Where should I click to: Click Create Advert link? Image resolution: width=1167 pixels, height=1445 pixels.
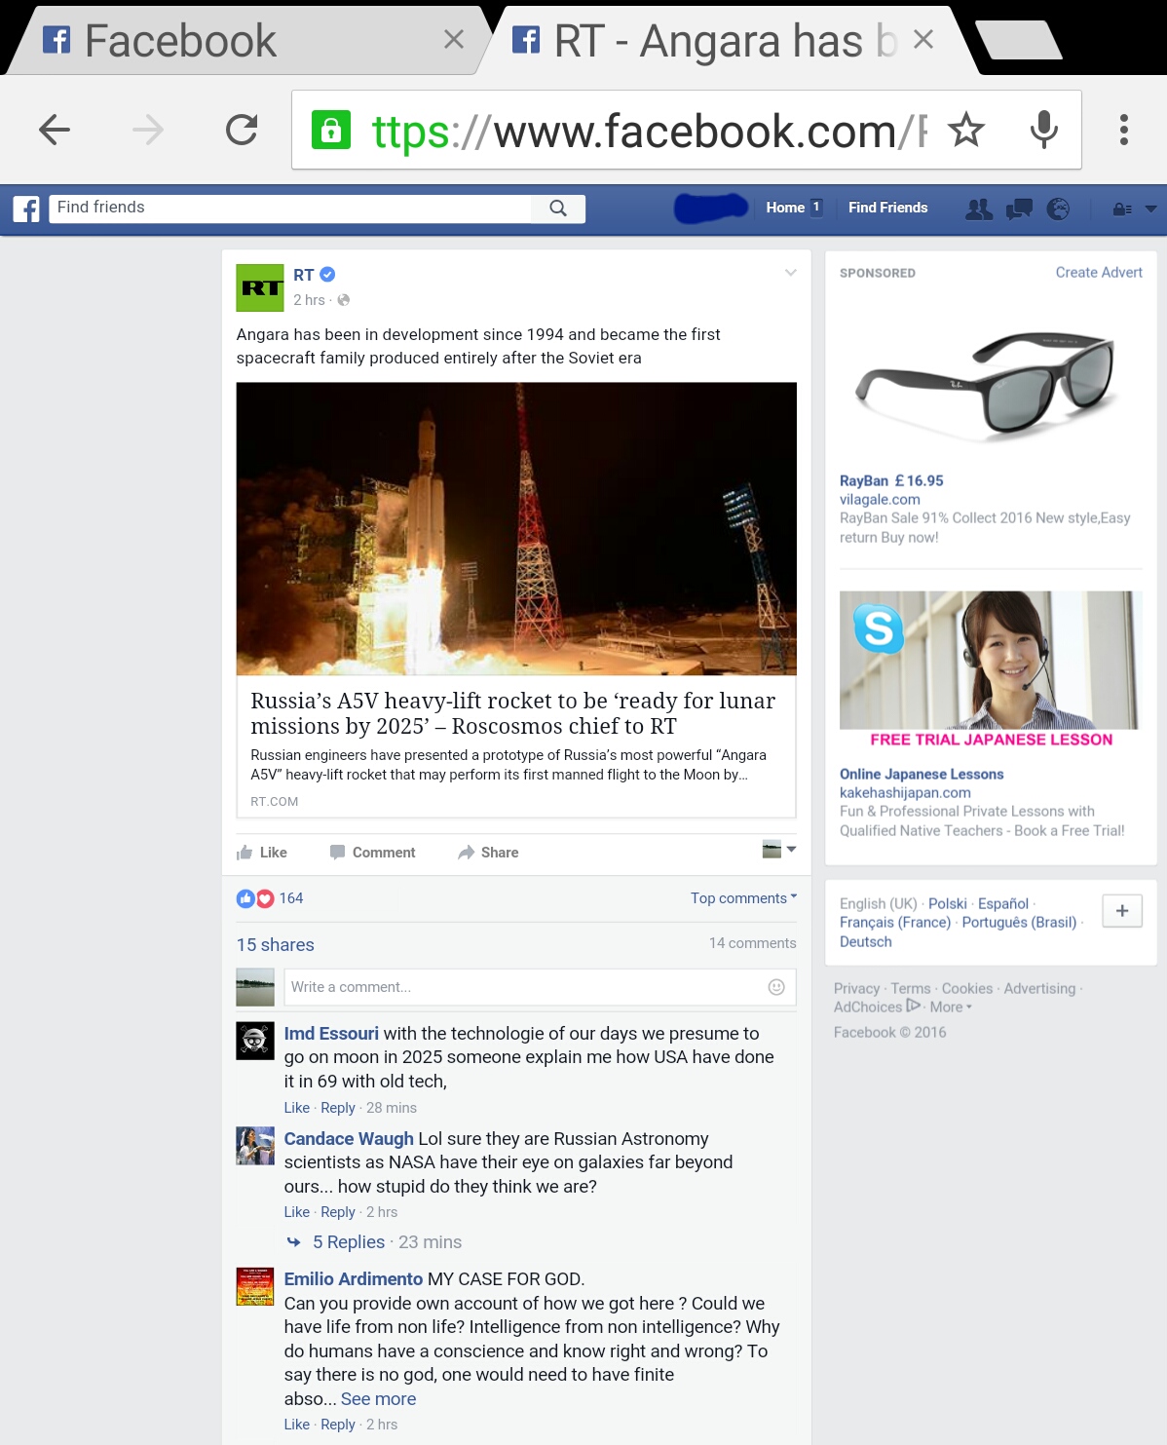(1099, 273)
